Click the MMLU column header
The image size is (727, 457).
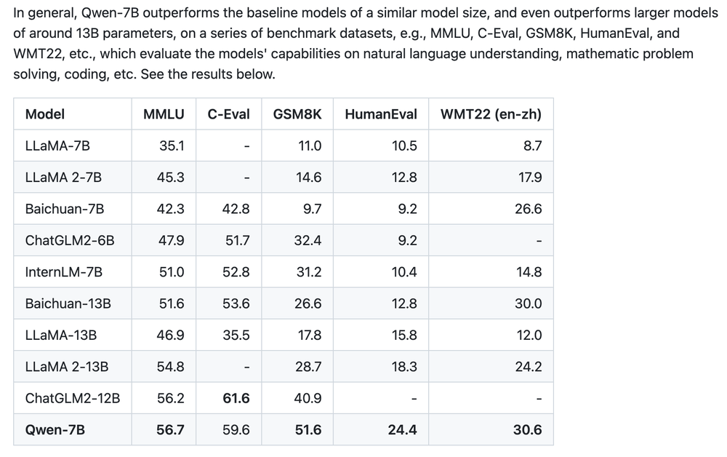pos(164,114)
